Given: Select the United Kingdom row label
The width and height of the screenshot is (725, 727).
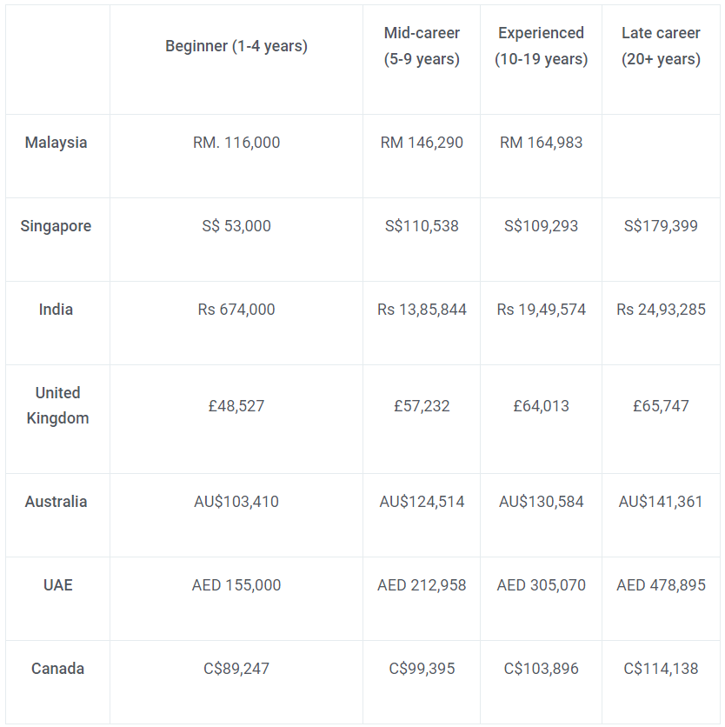Looking at the screenshot, I should 57,406.
